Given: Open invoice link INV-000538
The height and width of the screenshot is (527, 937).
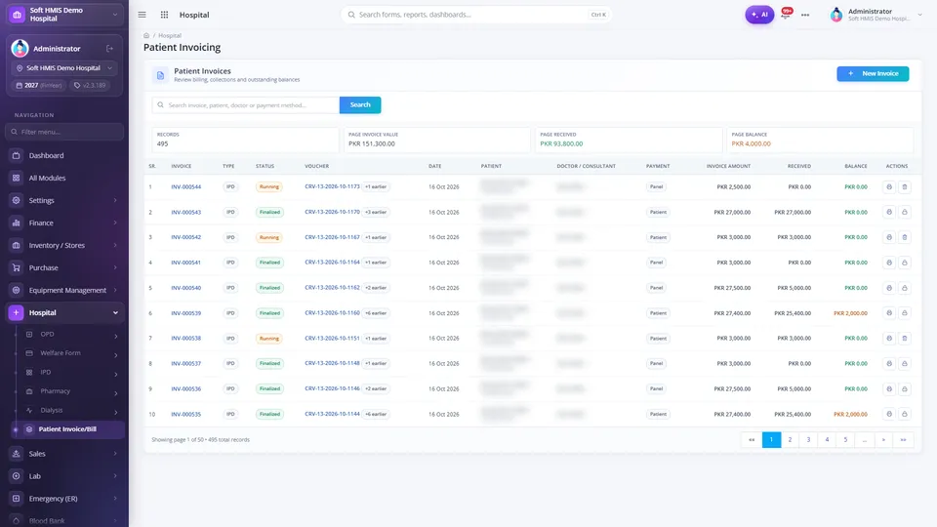Looking at the screenshot, I should point(185,339).
